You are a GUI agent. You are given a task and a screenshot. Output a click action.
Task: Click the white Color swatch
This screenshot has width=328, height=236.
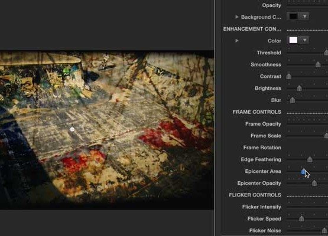point(293,40)
